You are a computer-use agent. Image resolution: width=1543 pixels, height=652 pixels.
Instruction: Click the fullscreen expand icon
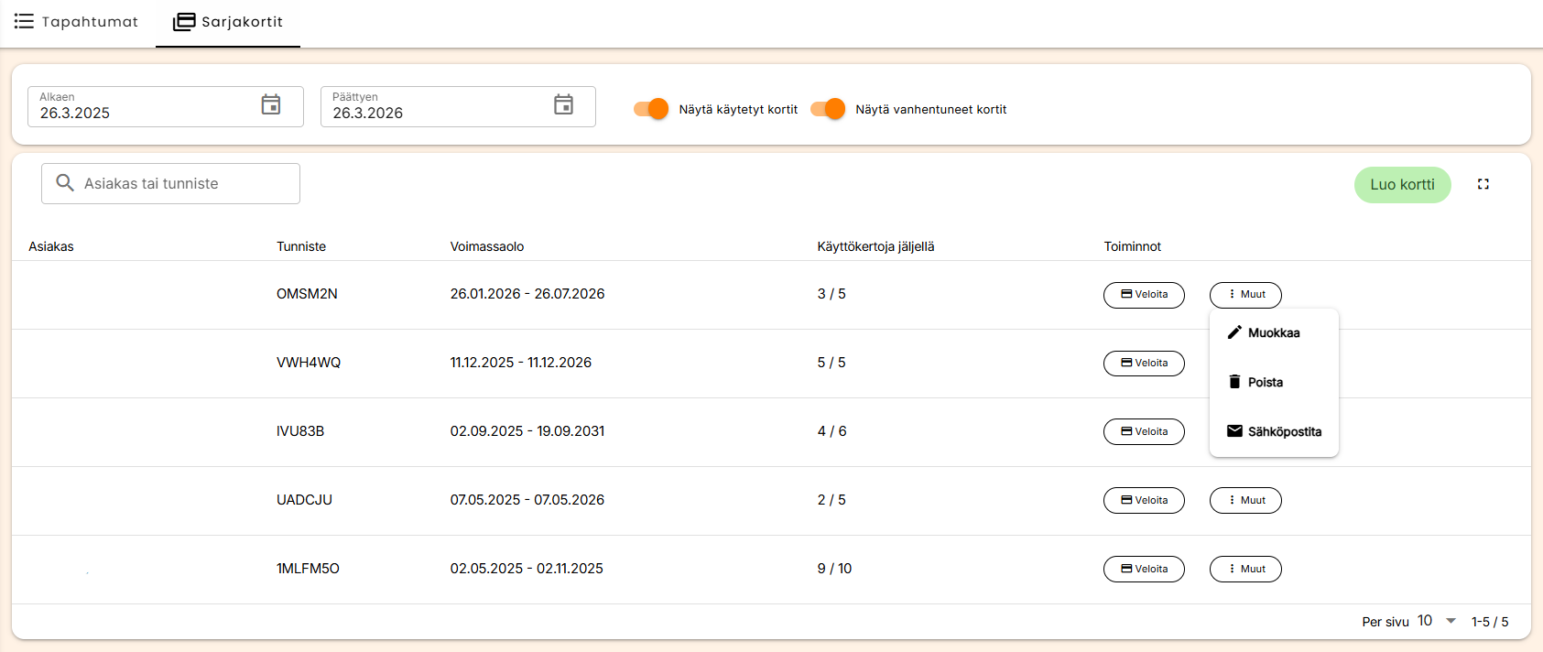click(1483, 184)
